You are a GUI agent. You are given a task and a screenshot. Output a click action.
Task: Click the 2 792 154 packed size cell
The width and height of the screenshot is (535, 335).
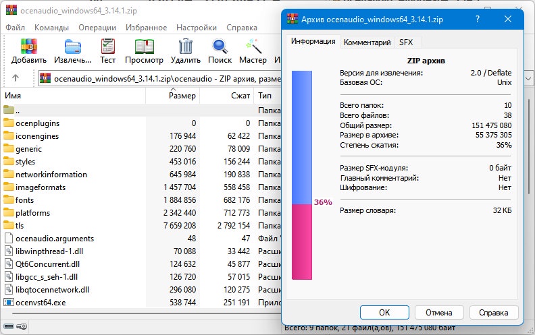tap(234, 226)
